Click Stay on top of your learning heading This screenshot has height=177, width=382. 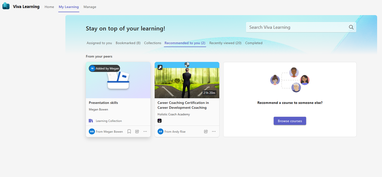pos(125,29)
